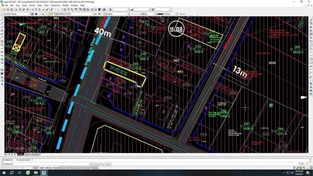This screenshot has height=176, width=313.
Task: Open the Dimension menu
Action: point(56,5)
